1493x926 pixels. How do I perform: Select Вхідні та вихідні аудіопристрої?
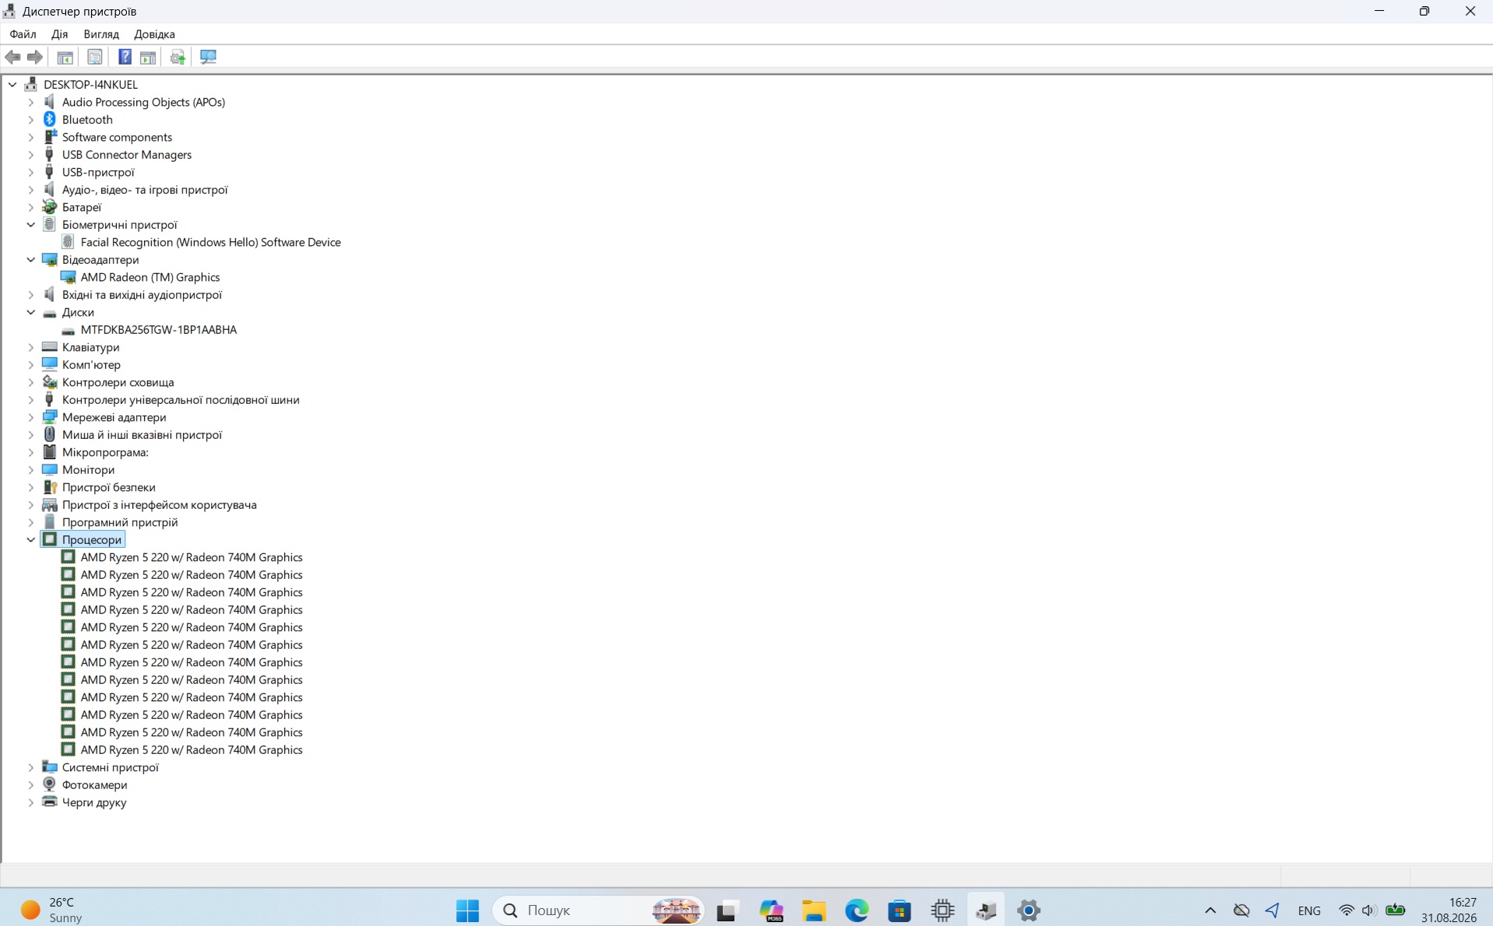tap(142, 294)
